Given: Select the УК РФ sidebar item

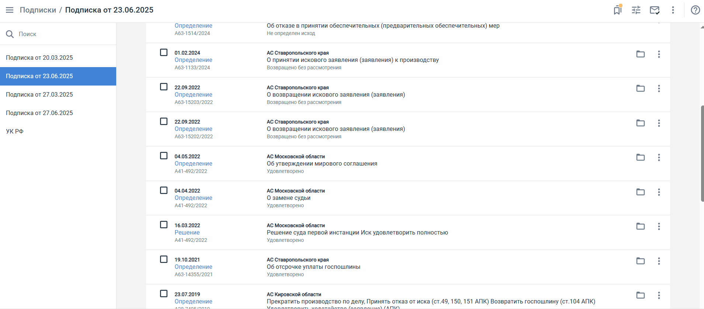Looking at the screenshot, I should (15, 131).
